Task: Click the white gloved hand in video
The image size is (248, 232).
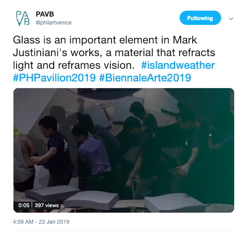Action: click(x=184, y=169)
